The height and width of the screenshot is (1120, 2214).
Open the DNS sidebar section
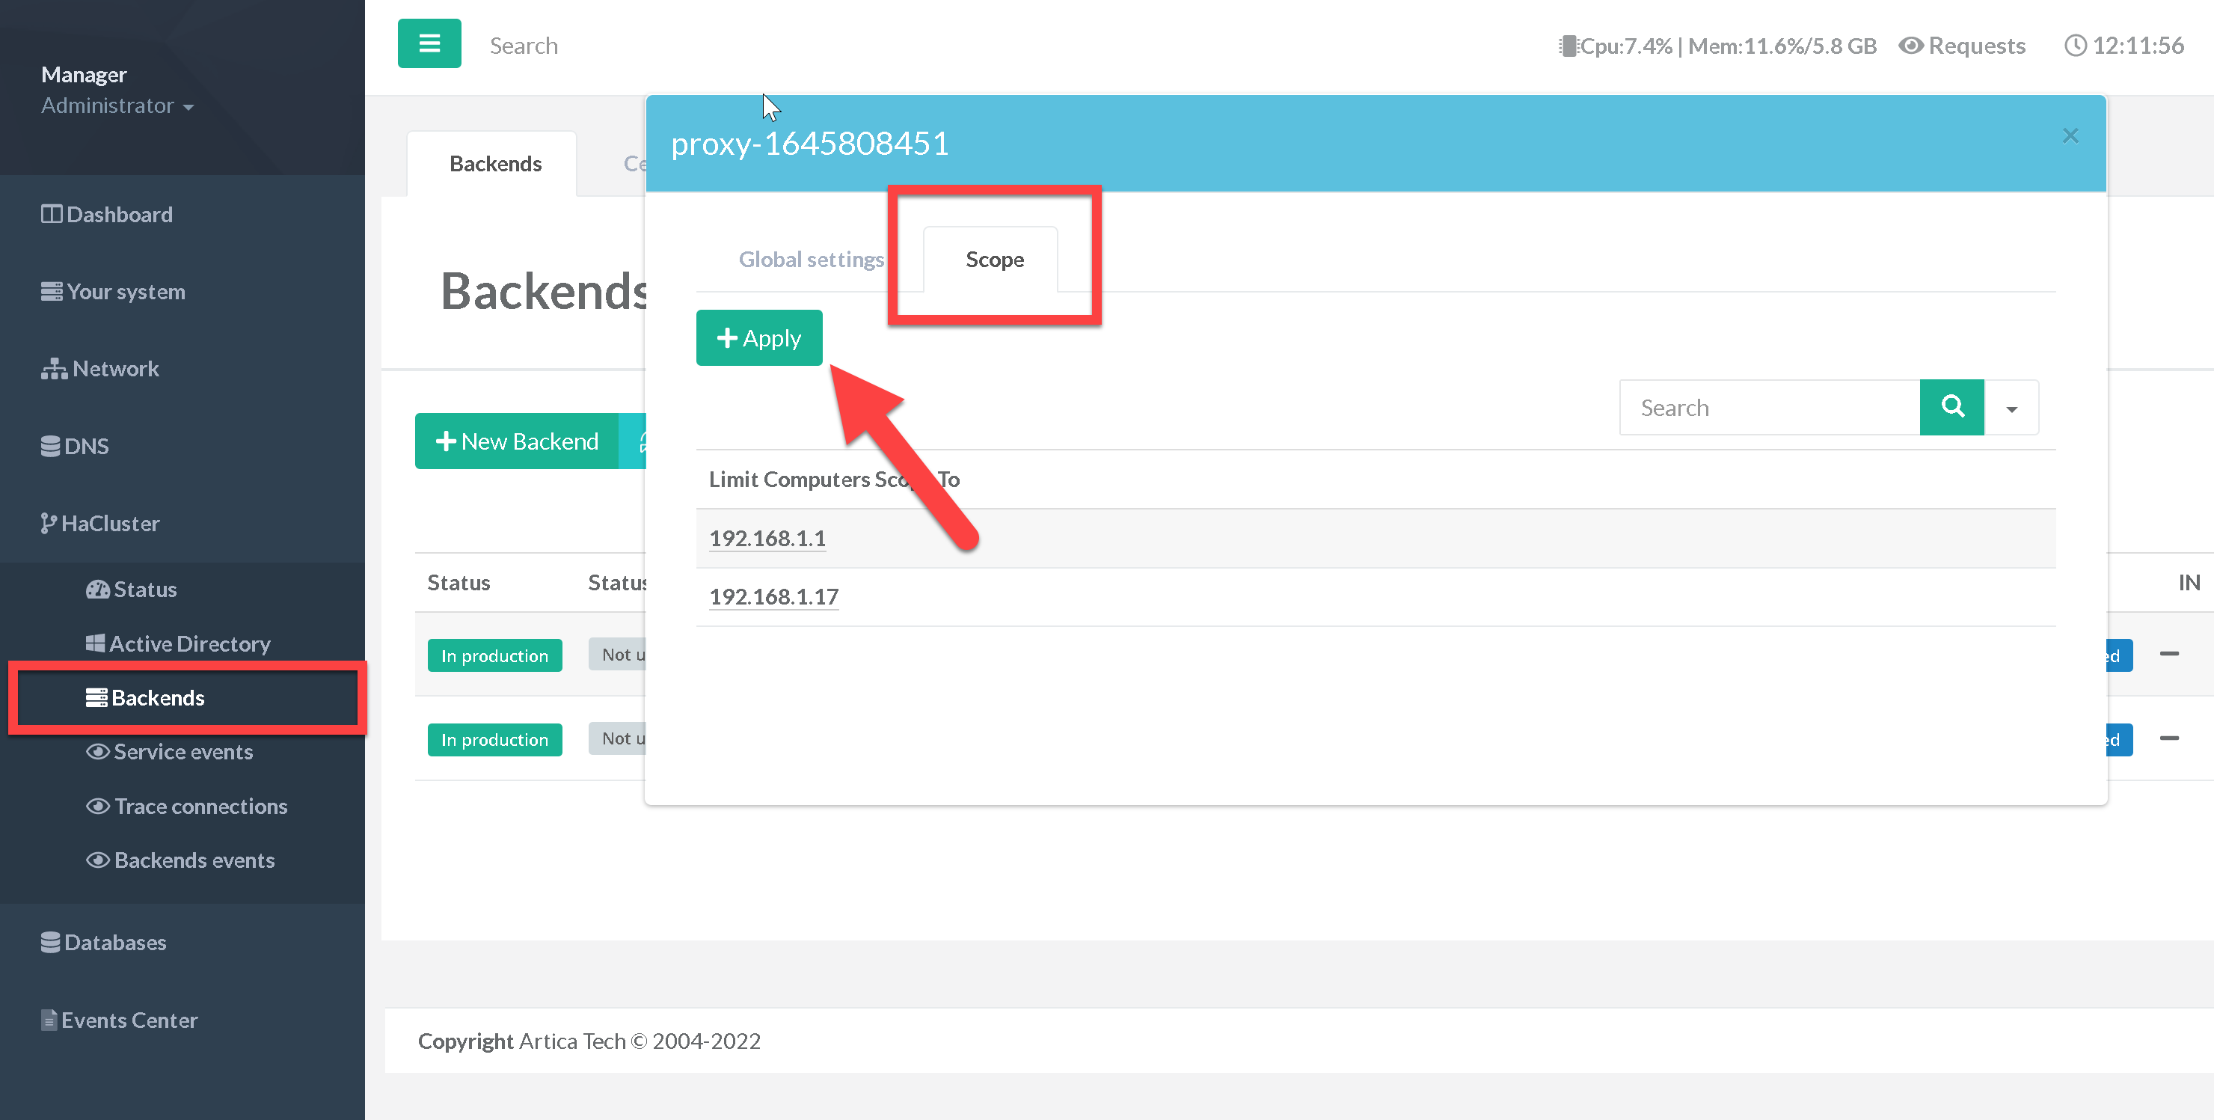pyautogui.click(x=76, y=446)
